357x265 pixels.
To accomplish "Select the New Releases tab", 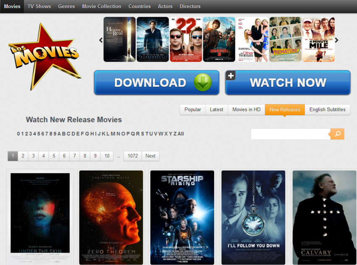I will tap(285, 110).
